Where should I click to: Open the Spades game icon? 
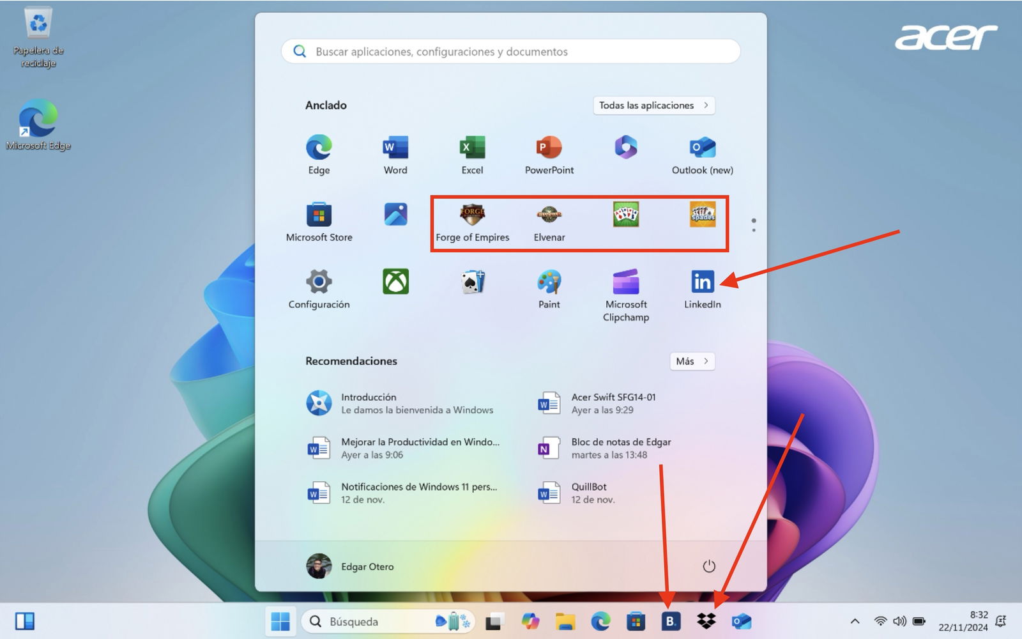point(703,215)
